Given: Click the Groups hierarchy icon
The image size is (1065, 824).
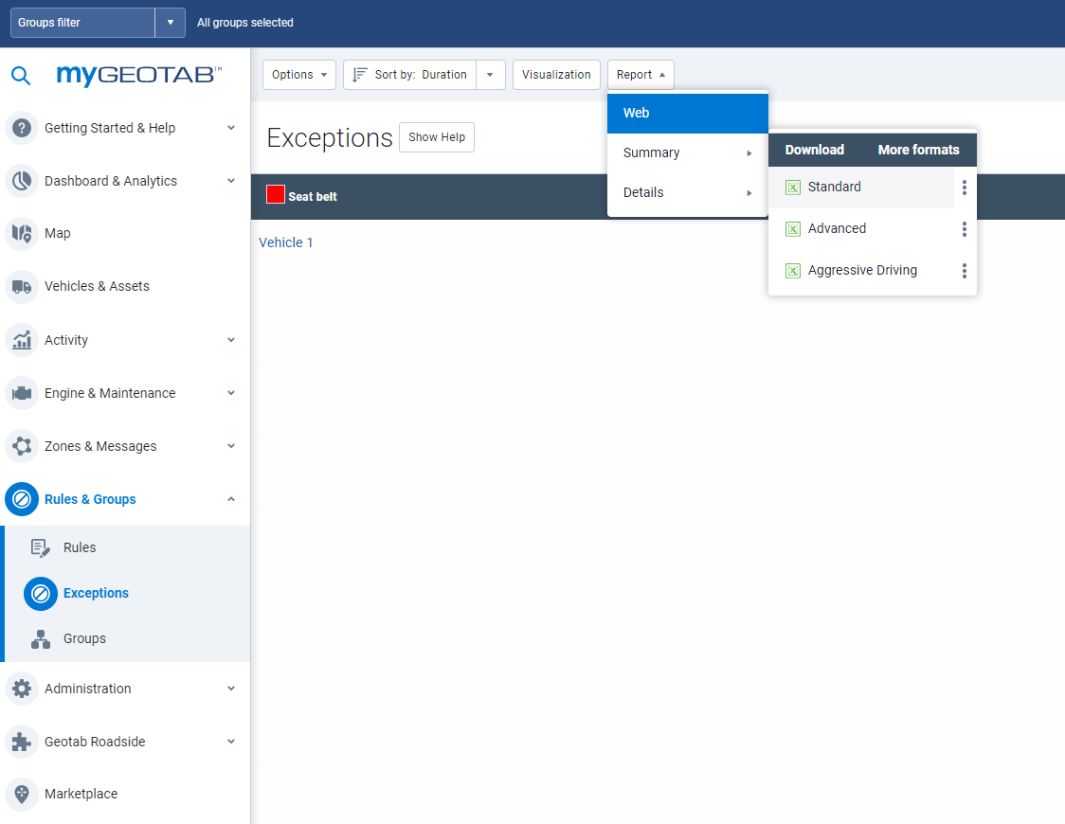Looking at the screenshot, I should tap(41, 638).
